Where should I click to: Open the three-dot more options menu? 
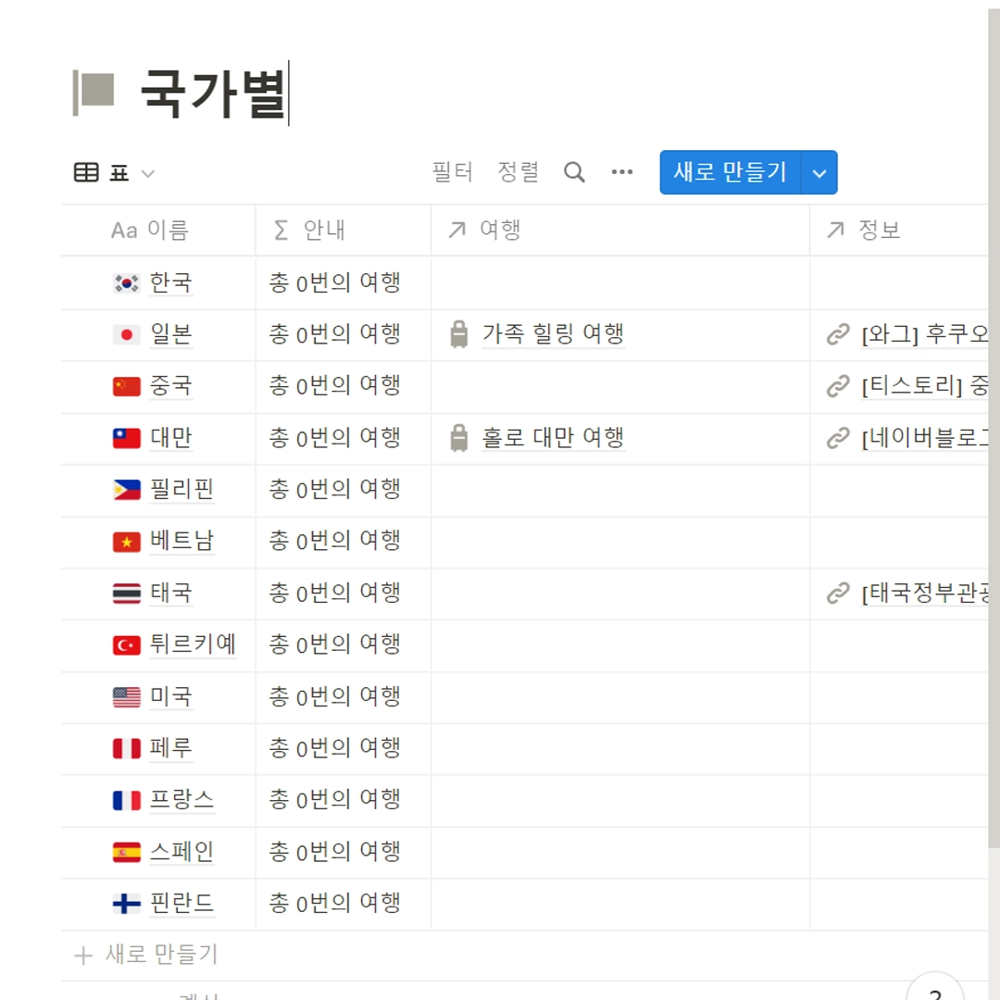pos(622,171)
